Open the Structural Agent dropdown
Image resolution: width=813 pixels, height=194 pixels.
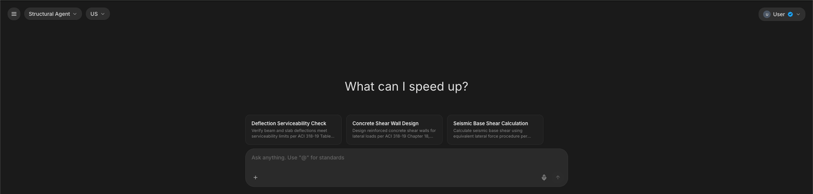53,14
